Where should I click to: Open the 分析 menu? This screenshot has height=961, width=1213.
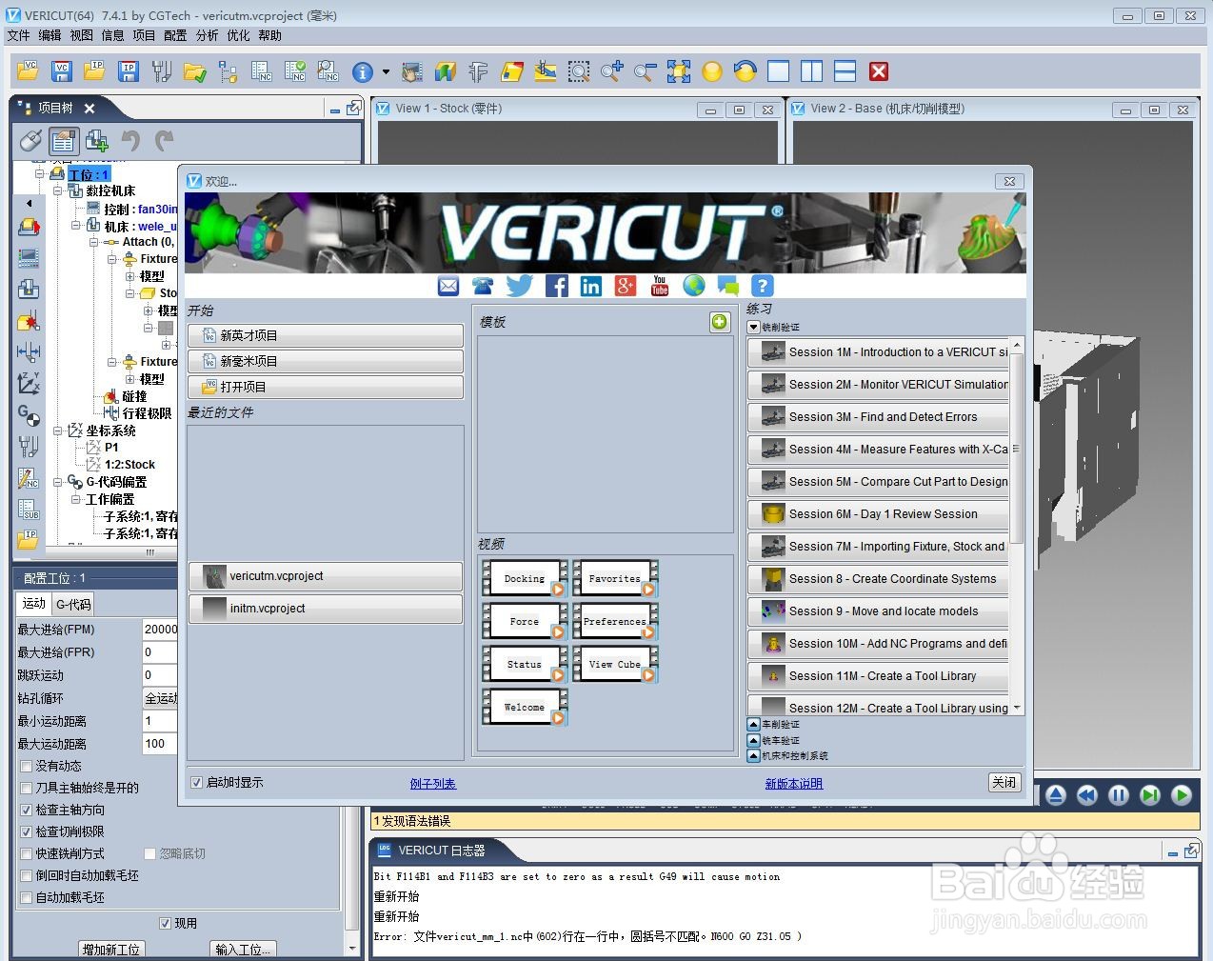pos(207,35)
